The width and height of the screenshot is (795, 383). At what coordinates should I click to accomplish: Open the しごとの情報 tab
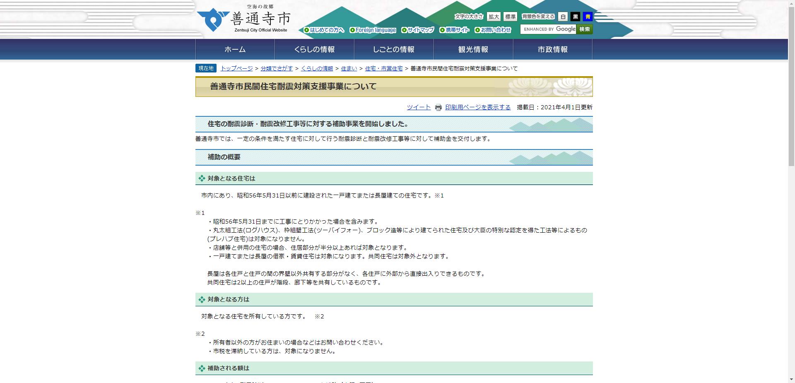(395, 49)
